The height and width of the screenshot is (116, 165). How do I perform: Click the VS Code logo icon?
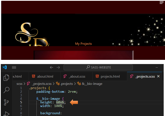pyautogui.click(x=4, y=67)
